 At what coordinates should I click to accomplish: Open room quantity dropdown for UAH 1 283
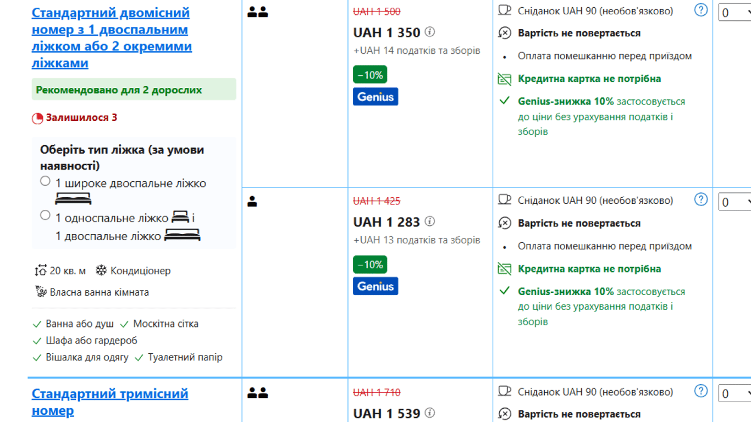pos(735,202)
